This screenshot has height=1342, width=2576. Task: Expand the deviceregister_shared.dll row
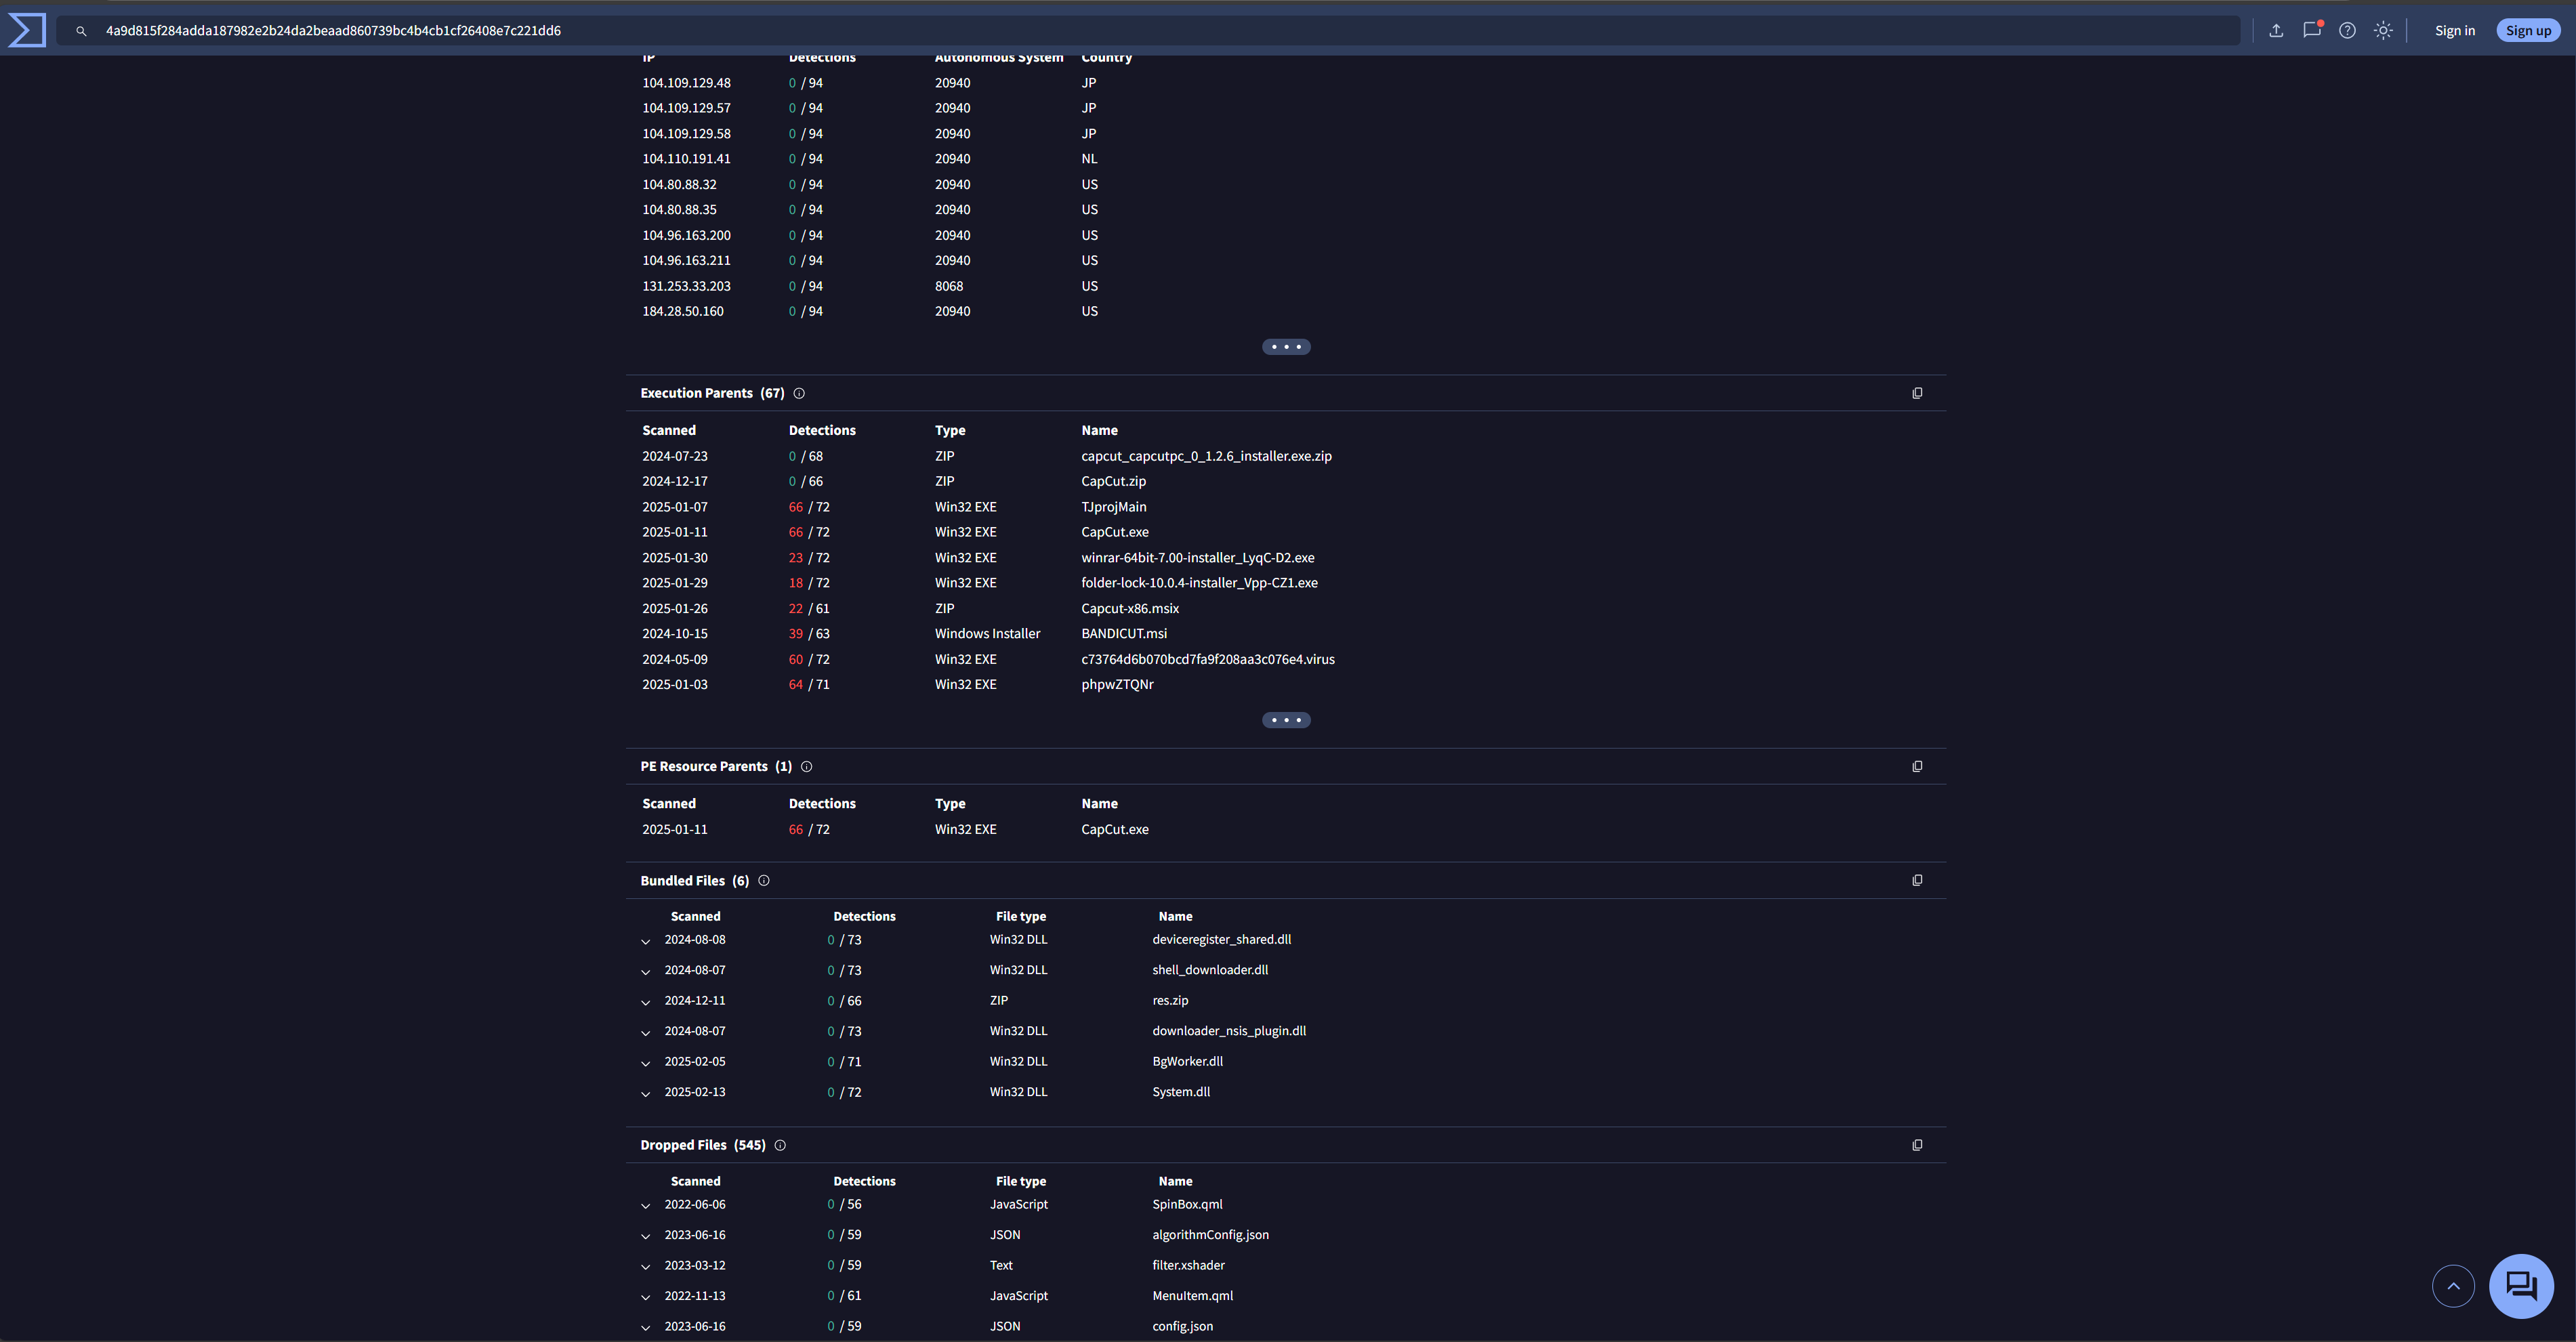[646, 941]
